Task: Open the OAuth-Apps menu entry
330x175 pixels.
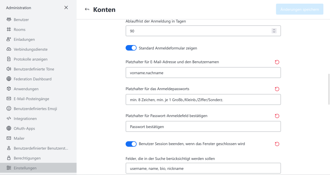Action: [38, 128]
